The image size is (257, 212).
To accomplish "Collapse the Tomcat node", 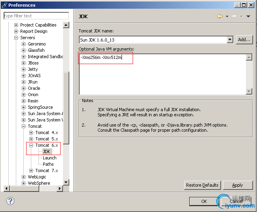I will pyautogui.click(x=23, y=126).
